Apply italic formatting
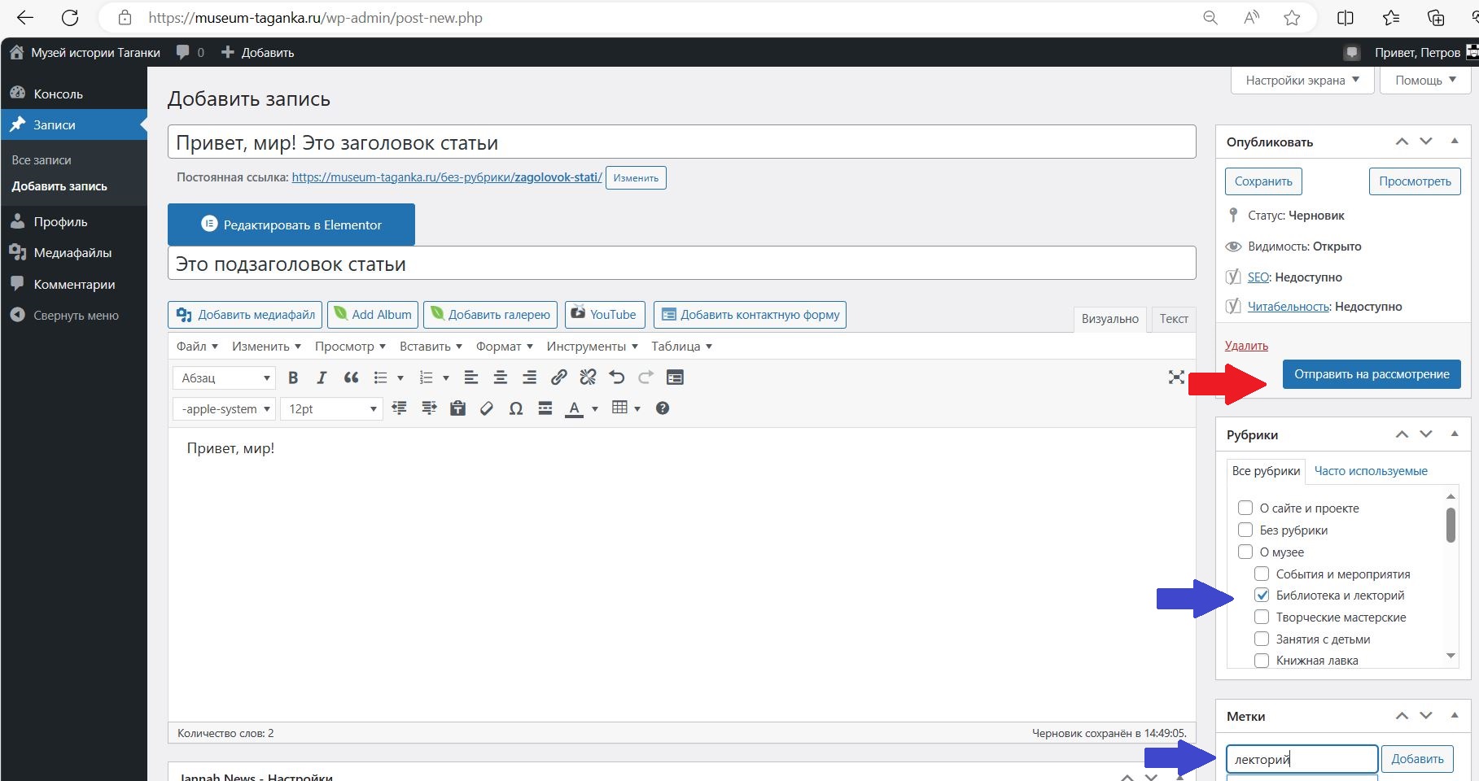 tap(322, 377)
